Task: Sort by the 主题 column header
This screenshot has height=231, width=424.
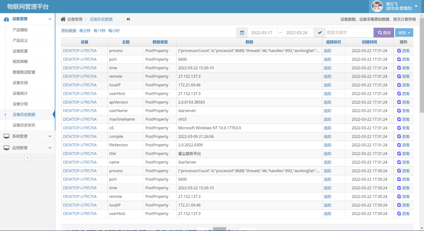Action: tap(125, 42)
